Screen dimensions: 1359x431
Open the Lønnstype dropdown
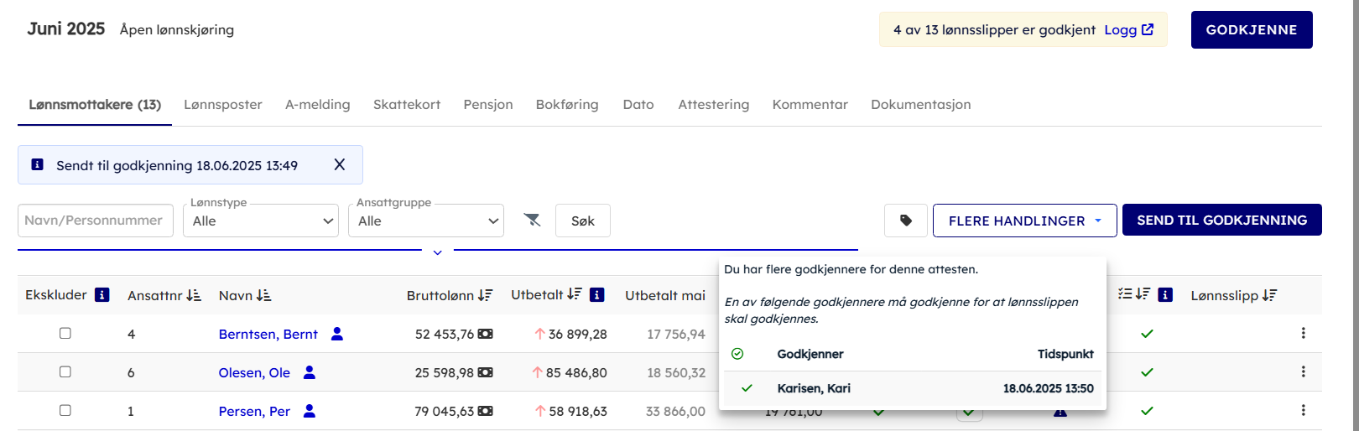(261, 221)
